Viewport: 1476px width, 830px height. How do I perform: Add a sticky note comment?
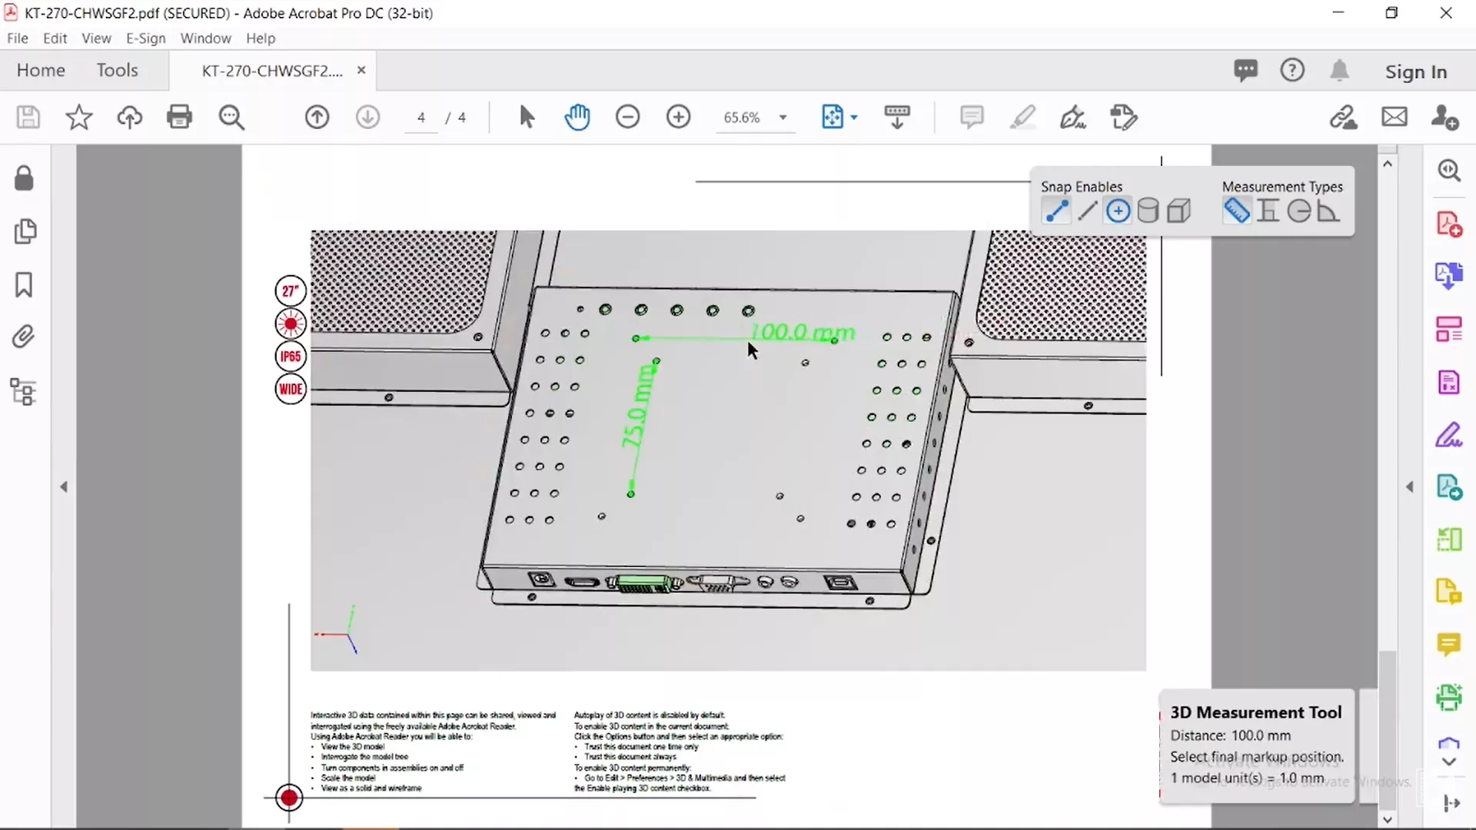tap(971, 117)
